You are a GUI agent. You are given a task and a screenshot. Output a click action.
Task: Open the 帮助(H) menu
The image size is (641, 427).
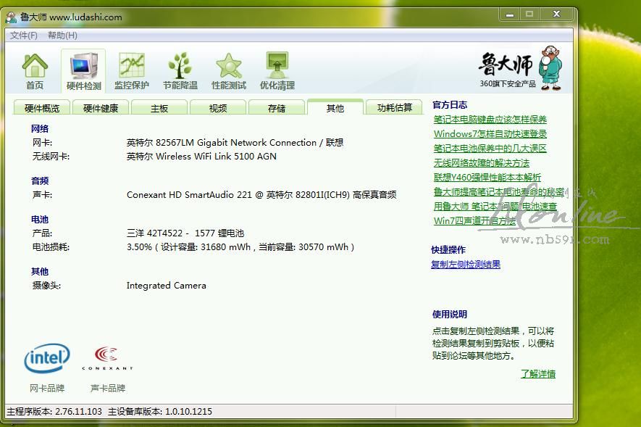pos(62,36)
